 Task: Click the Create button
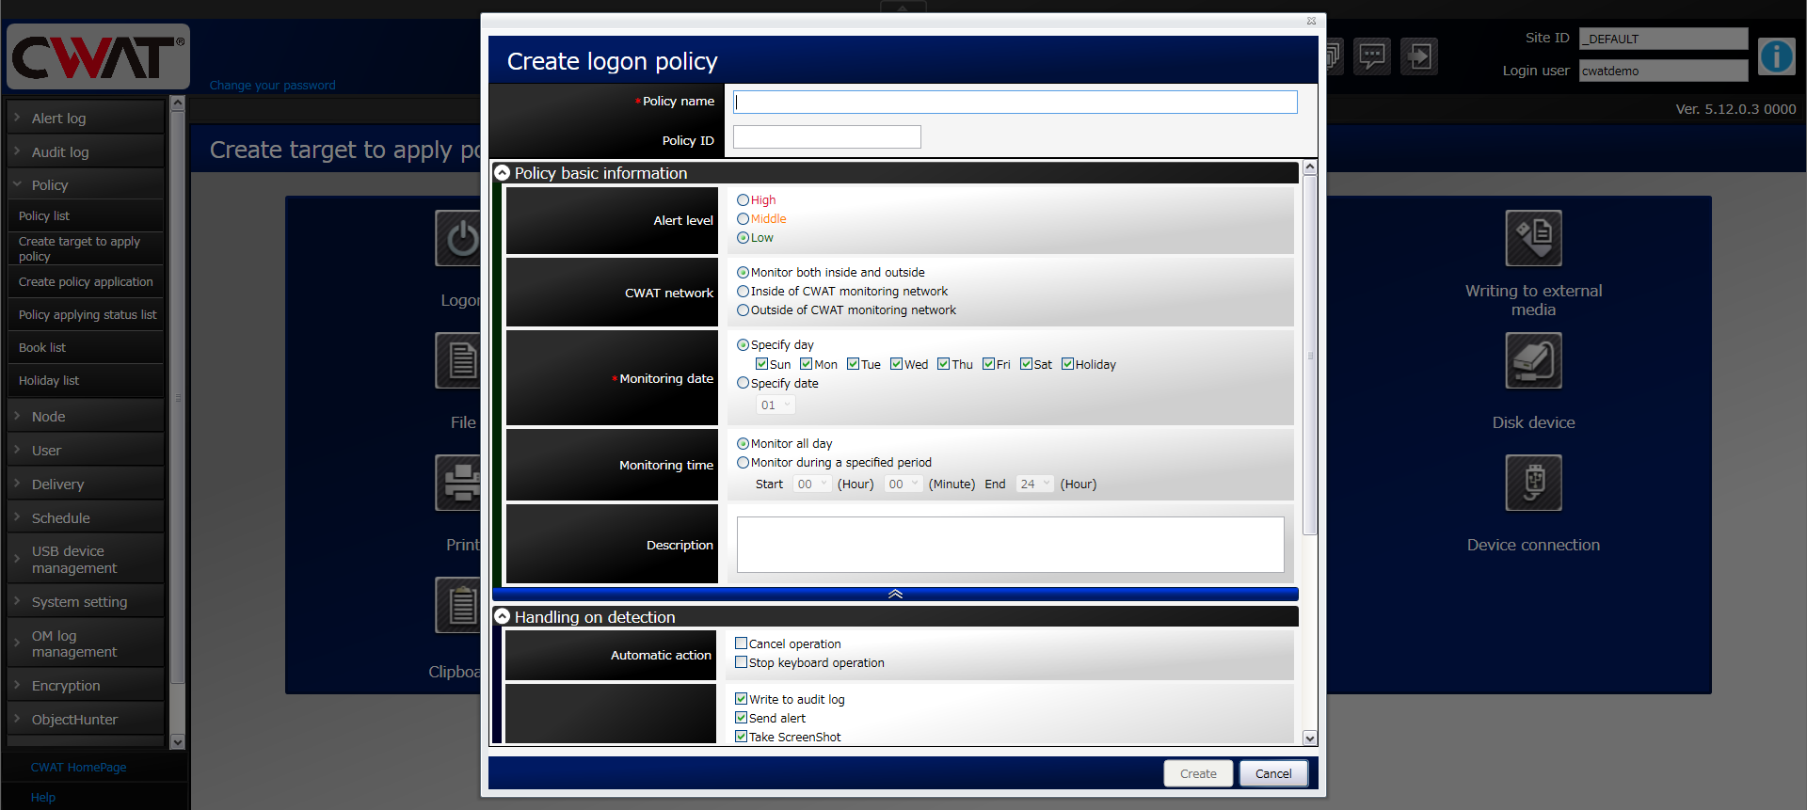[x=1198, y=773]
